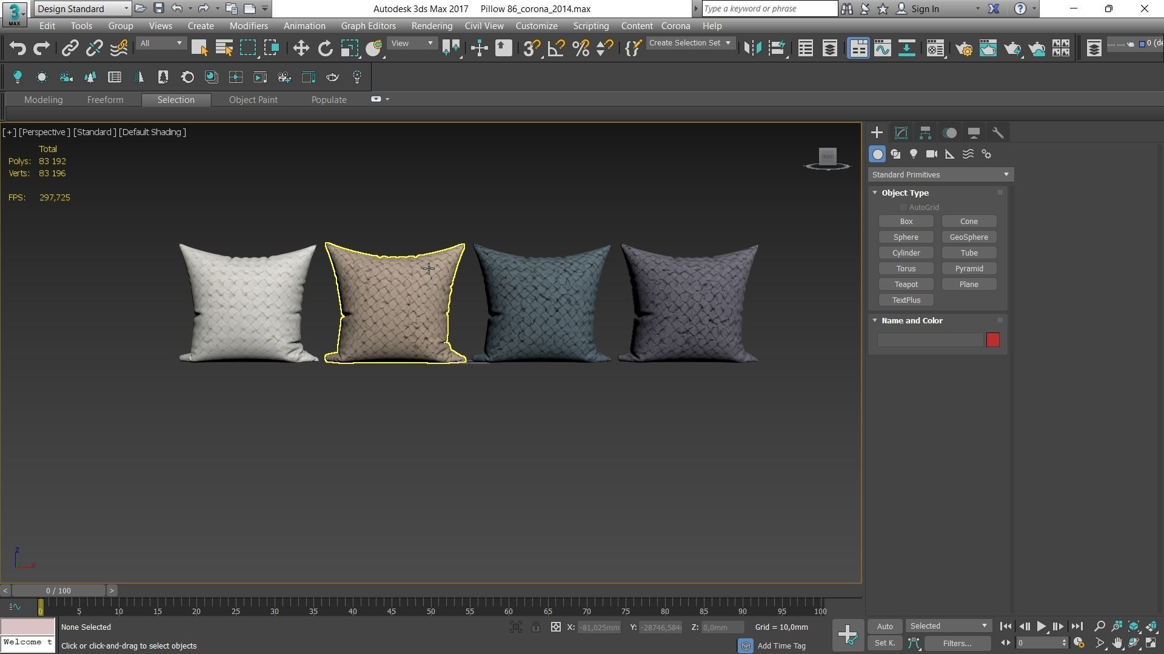Select the Shapes category icon
The image size is (1164, 654).
[895, 154]
